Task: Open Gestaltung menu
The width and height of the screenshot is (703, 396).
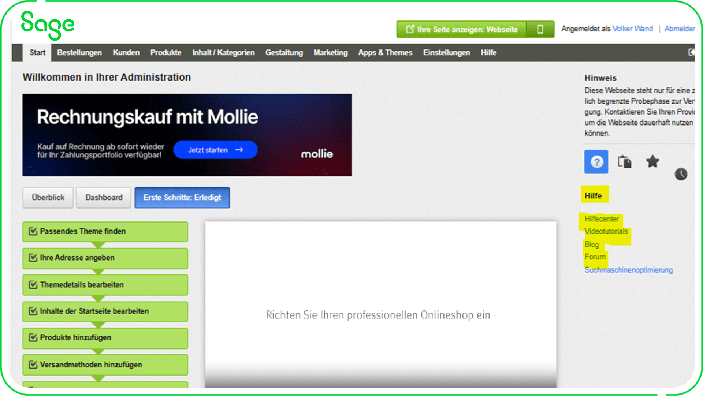Action: [x=284, y=53]
